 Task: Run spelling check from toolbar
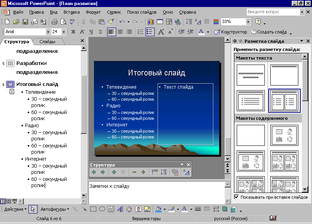72,22
